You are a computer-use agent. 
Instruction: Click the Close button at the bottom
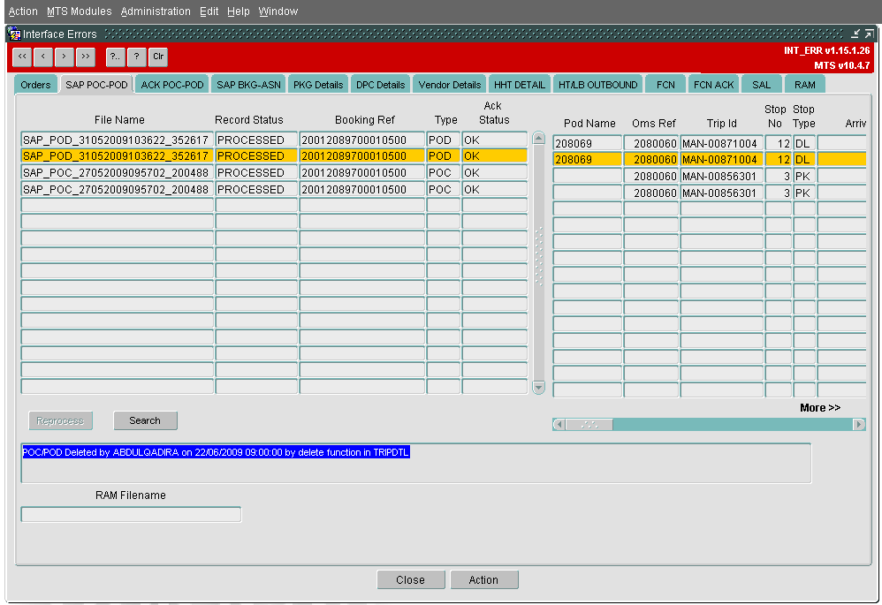point(411,579)
